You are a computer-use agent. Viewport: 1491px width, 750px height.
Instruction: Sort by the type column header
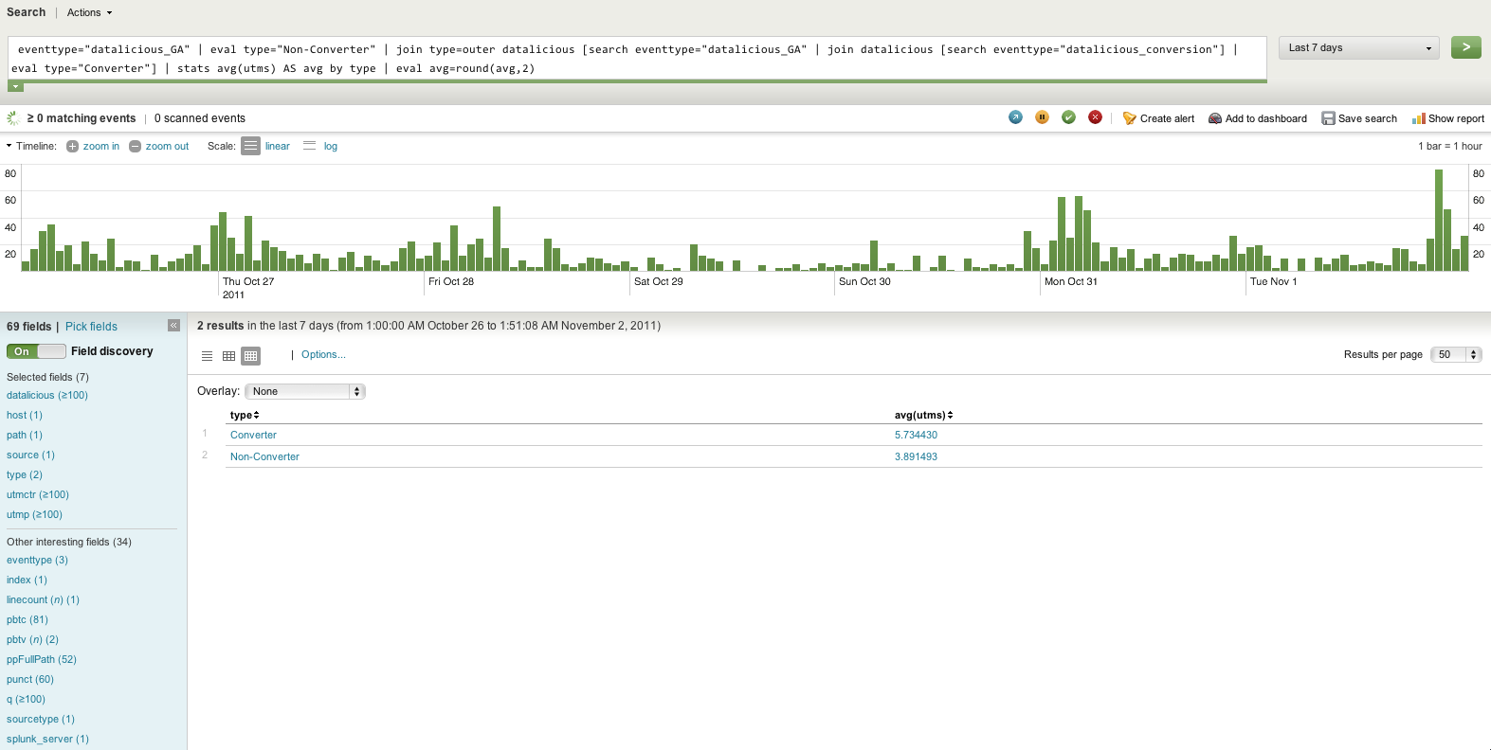pos(245,415)
